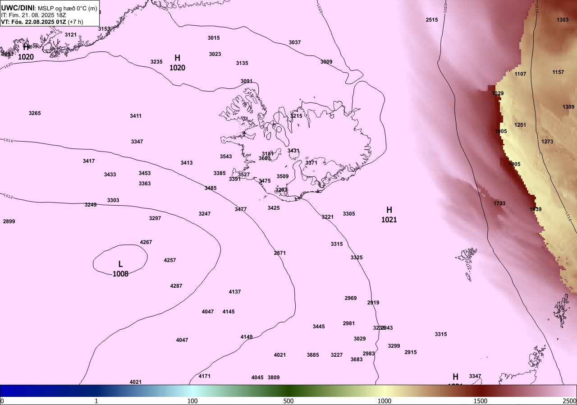Click the height value 3009

pyautogui.click(x=326, y=62)
